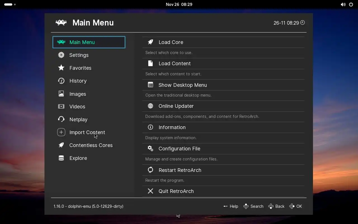Click the Help label in the footer
Image resolution: width=358 pixels, height=224 pixels.
(234, 206)
